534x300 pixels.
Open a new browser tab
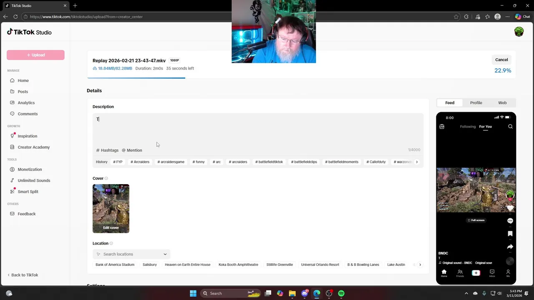[75, 6]
